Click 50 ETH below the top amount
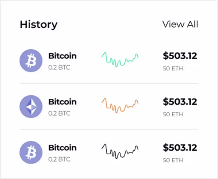Screen dimensions: 218x179 tap(173, 69)
